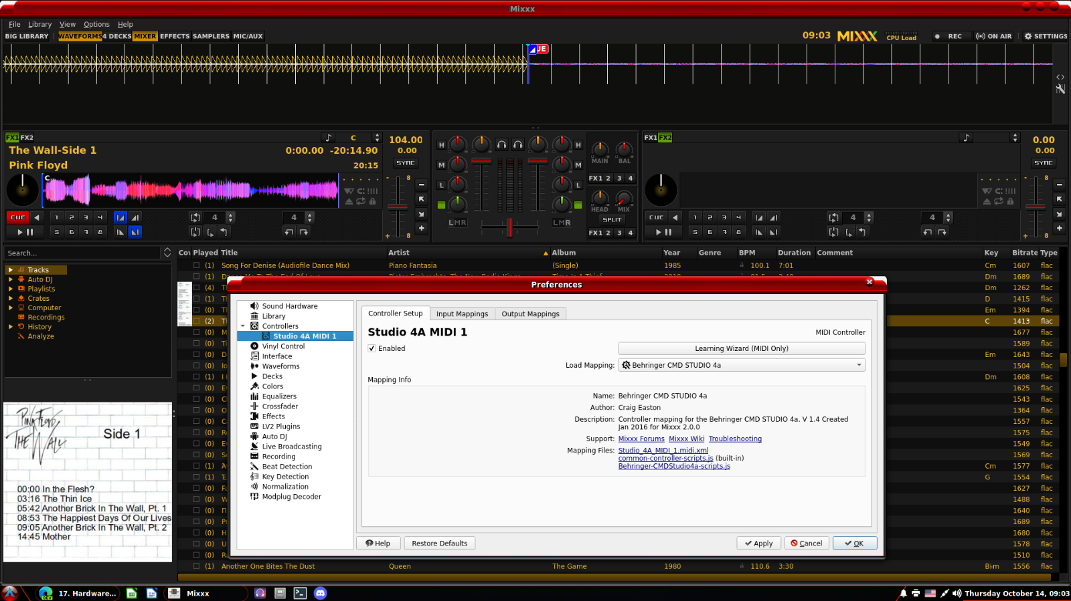
Task: Open Discord from the taskbar
Action: coord(321,593)
